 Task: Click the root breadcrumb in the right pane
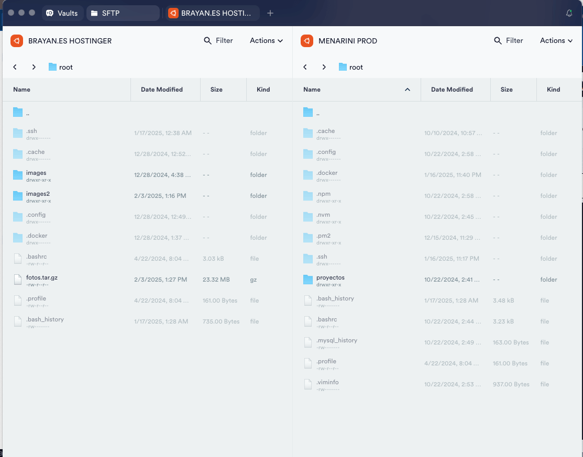coord(350,67)
